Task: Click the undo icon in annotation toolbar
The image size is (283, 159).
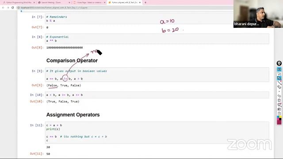Action: [x=279, y=96]
